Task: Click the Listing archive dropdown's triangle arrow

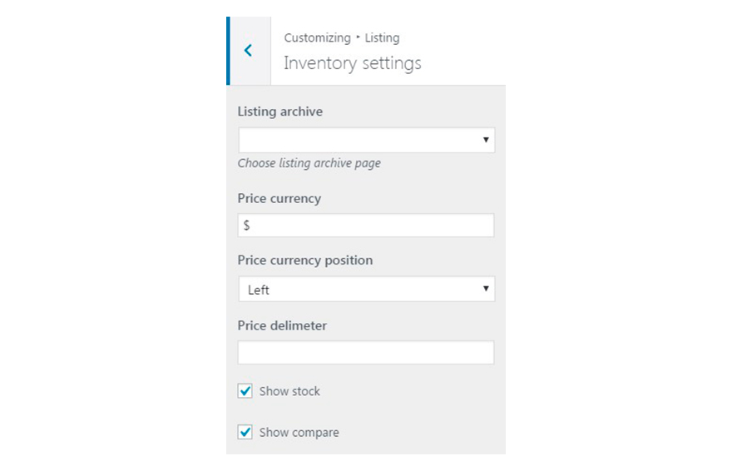Action: (486, 140)
